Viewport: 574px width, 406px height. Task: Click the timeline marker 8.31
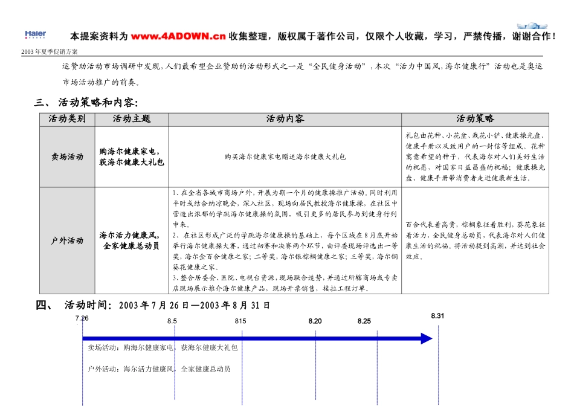[x=437, y=316]
